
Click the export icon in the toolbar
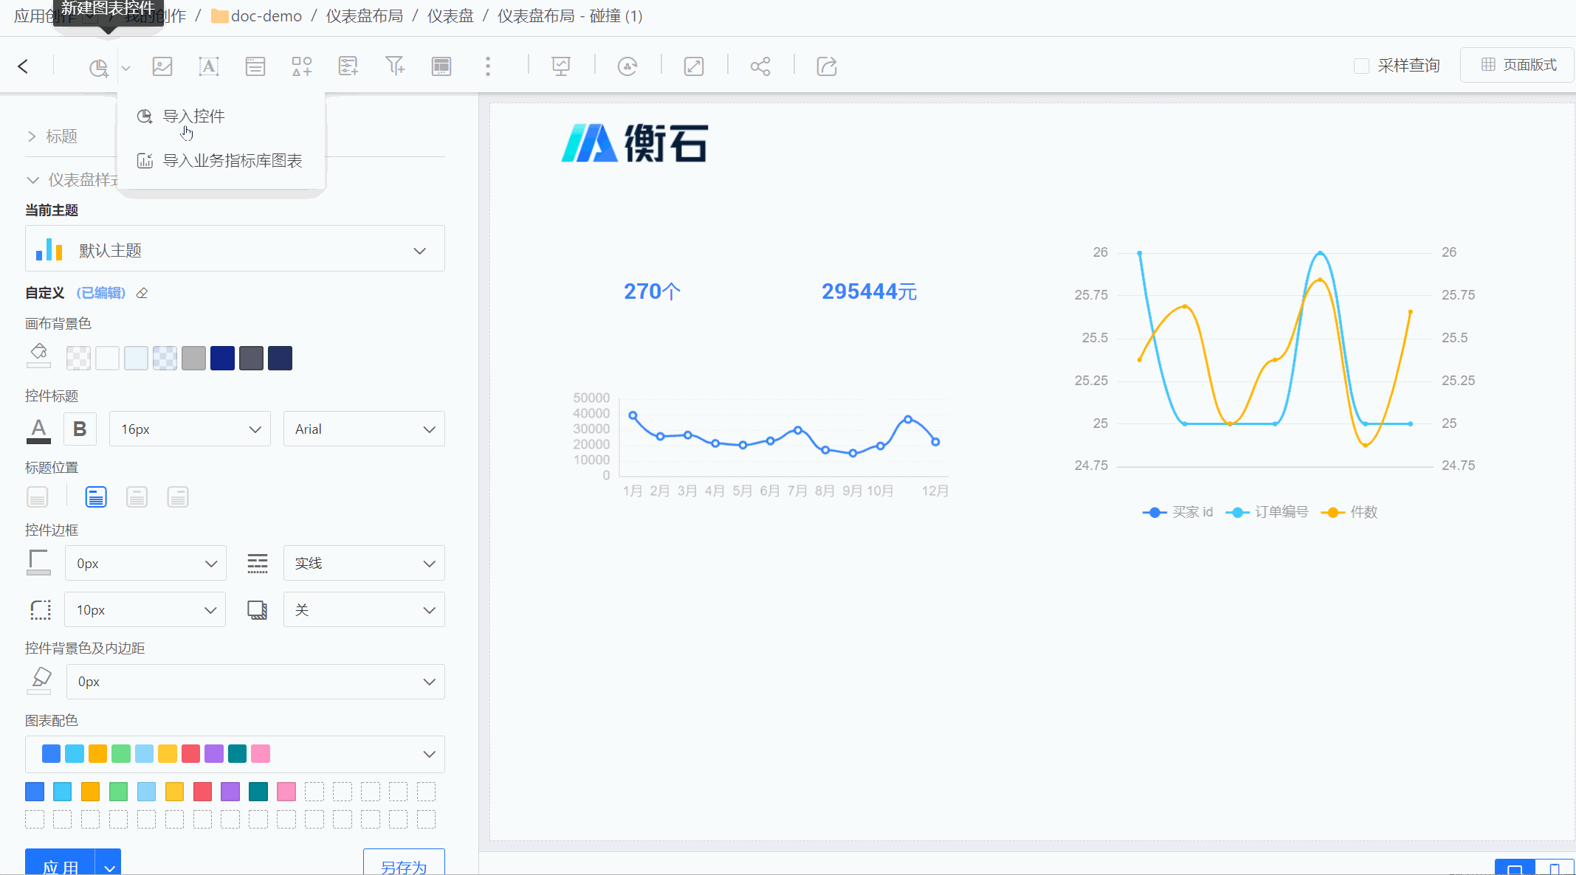click(x=827, y=66)
